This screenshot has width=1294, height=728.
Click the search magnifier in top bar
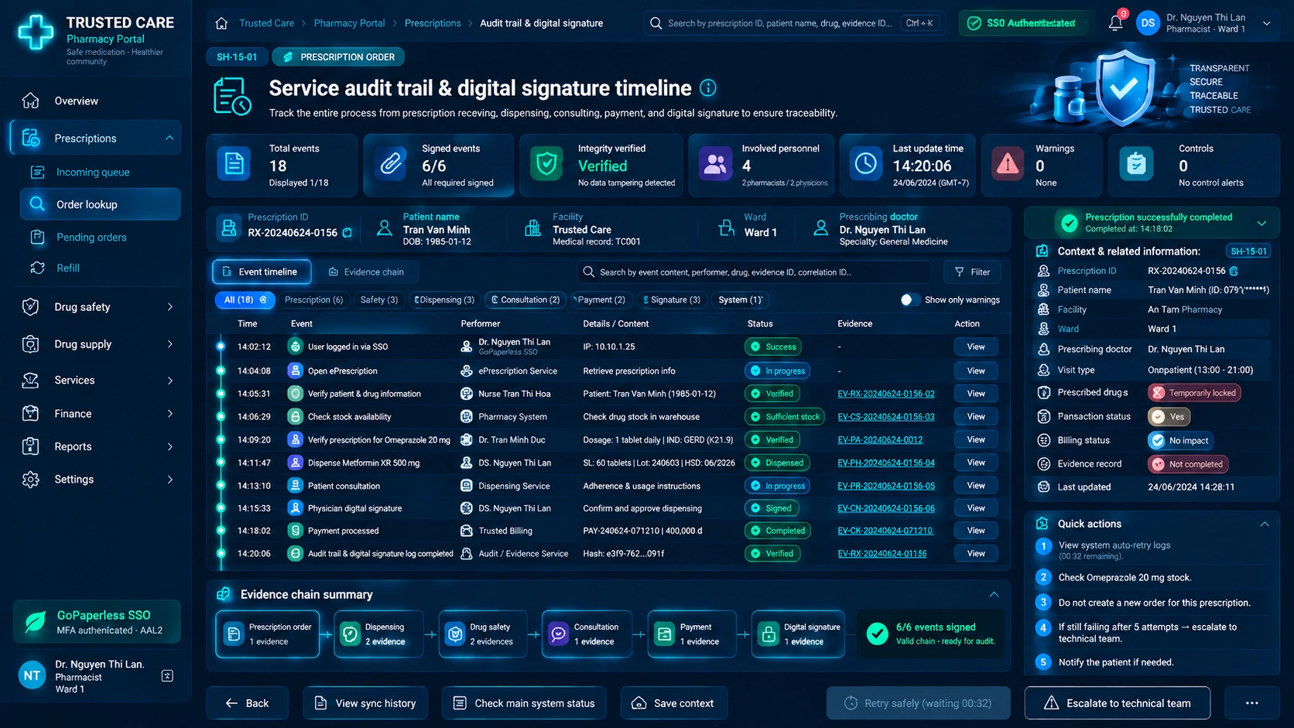(x=656, y=23)
